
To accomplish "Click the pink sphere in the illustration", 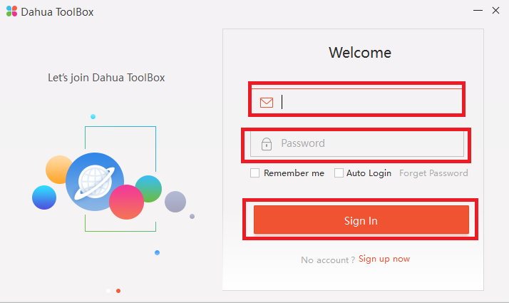I will click(x=126, y=202).
